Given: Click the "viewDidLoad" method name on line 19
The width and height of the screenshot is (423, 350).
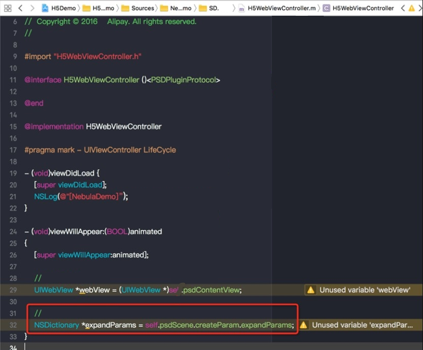Looking at the screenshot, I should [x=72, y=173].
